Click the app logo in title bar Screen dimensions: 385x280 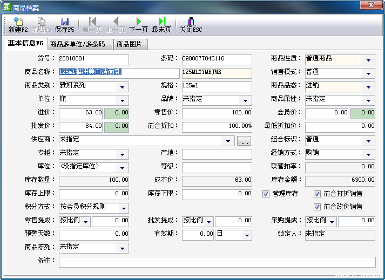[6, 7]
